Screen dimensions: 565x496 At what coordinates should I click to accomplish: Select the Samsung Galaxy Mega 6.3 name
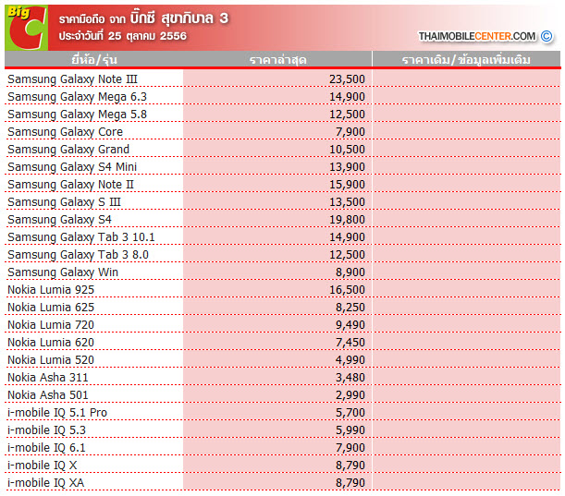[77, 97]
